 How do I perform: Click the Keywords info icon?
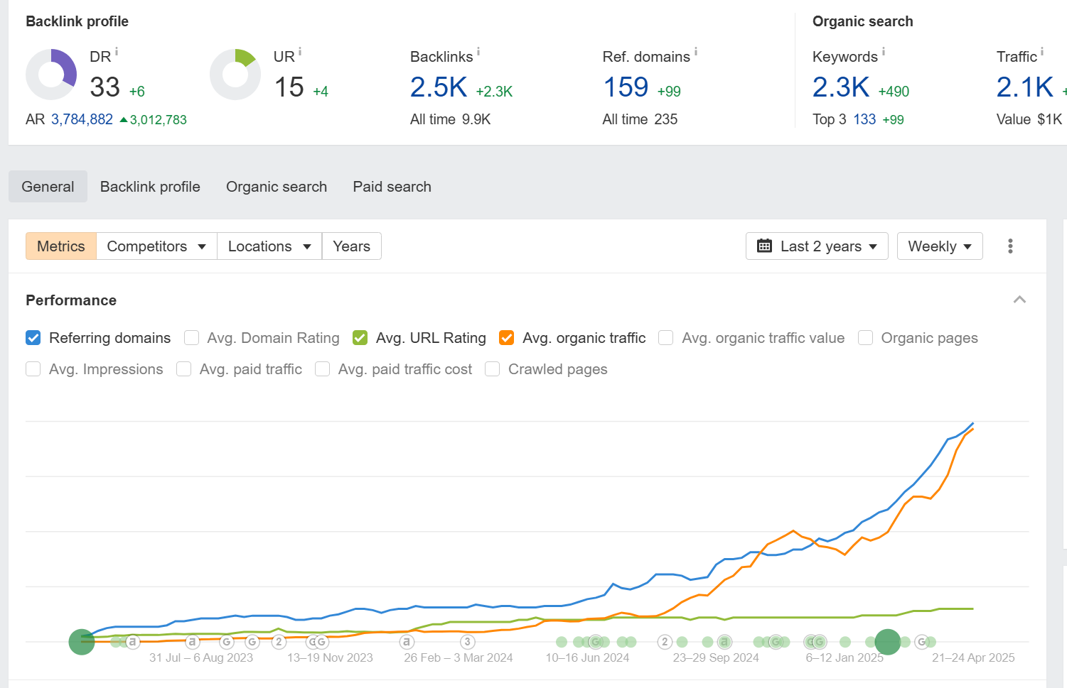pos(884,52)
